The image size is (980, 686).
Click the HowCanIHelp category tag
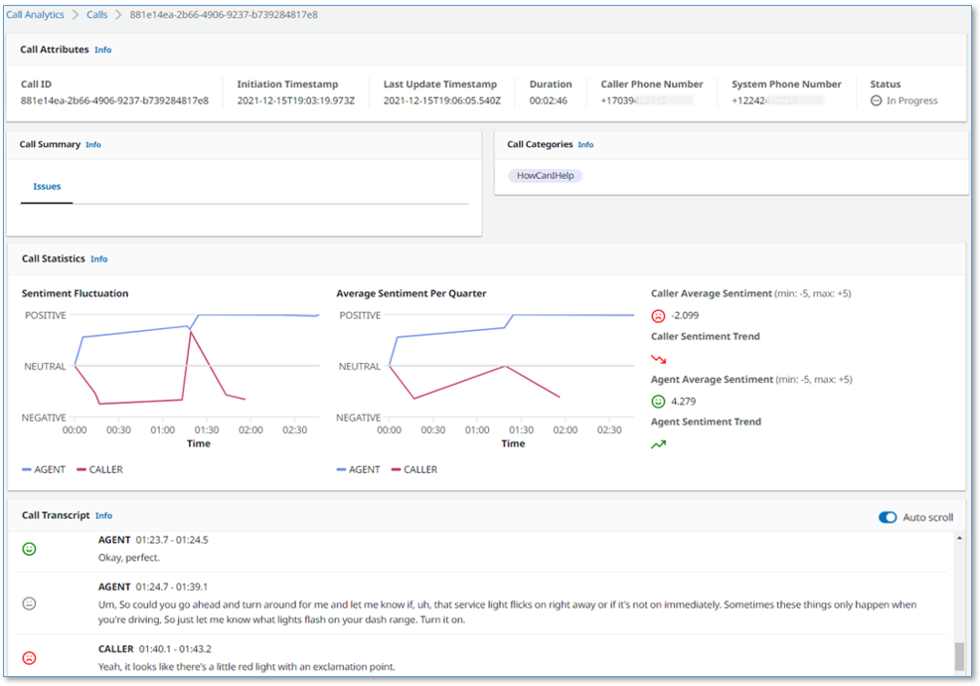click(544, 173)
